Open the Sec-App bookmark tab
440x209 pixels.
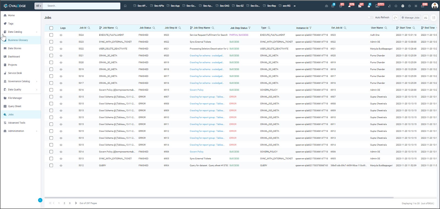(173, 6)
